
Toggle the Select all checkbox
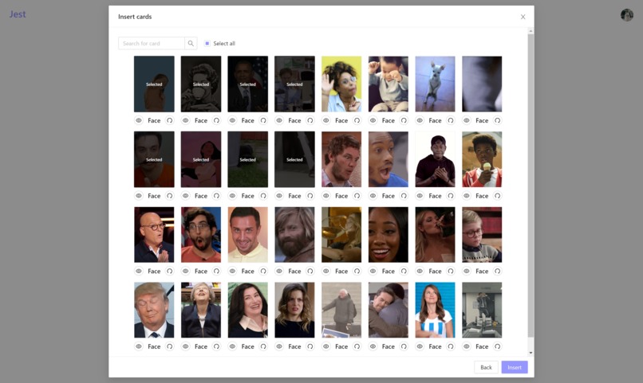(207, 43)
